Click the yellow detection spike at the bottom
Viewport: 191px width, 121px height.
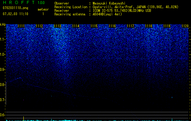23,119
